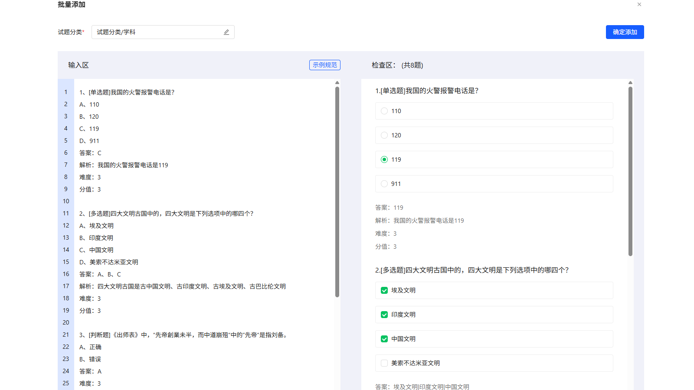This screenshot has width=694, height=390.
Task: Open the 示例规范 example format link
Action: pyautogui.click(x=324, y=65)
